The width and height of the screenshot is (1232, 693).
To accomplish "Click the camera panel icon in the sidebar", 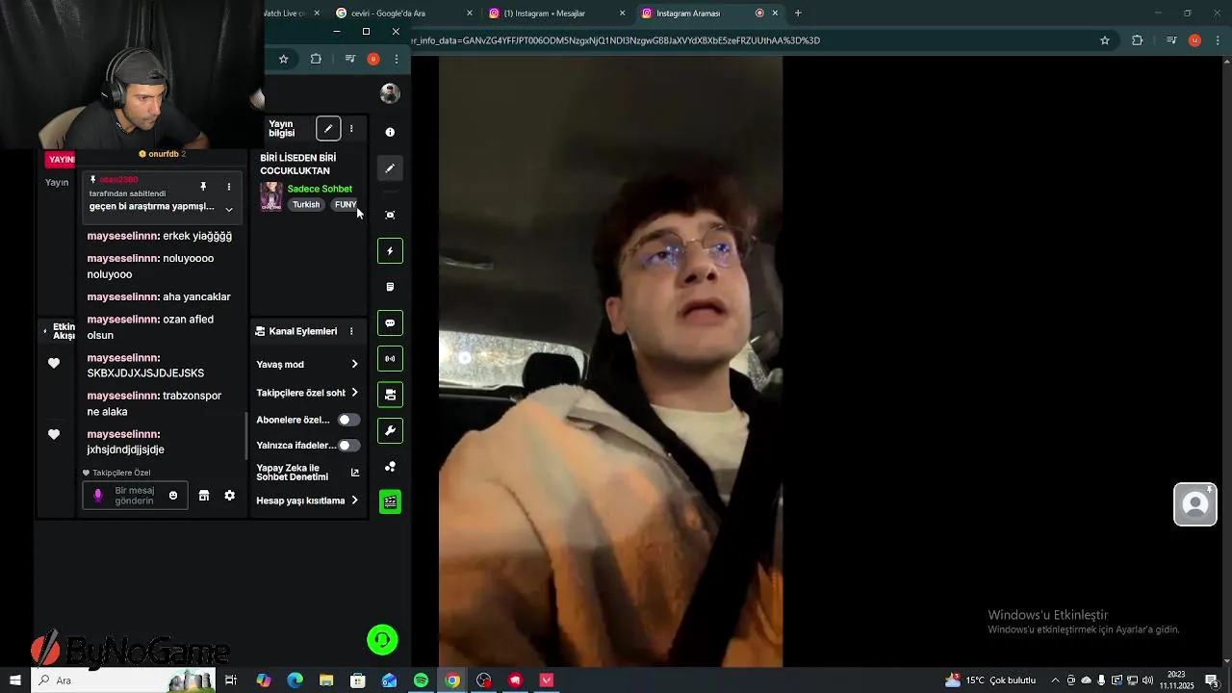I will point(390,395).
